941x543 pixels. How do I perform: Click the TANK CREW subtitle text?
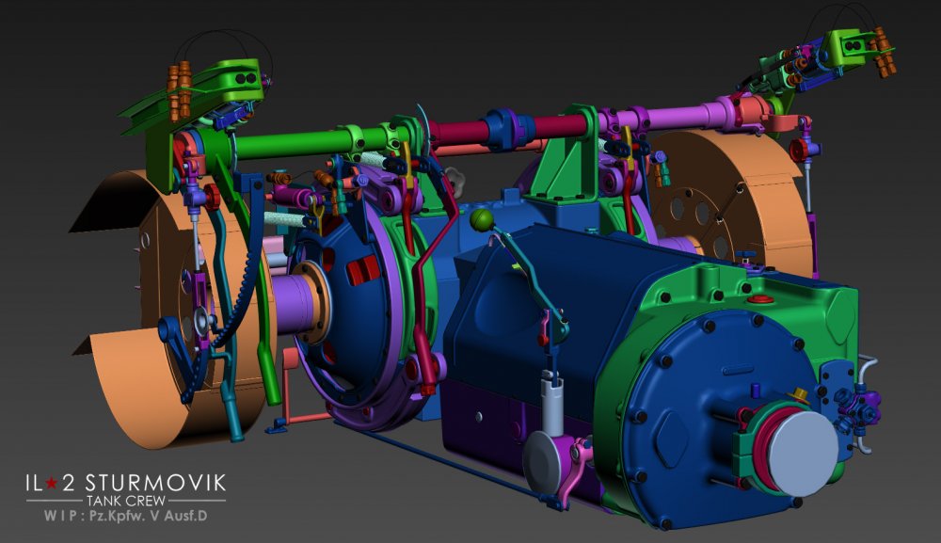[x=125, y=501]
